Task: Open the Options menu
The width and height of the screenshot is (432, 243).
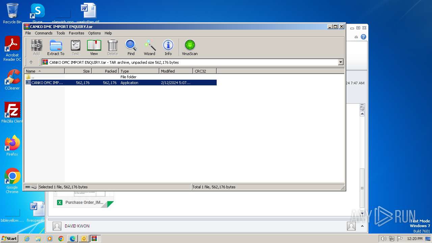Action: [94, 33]
